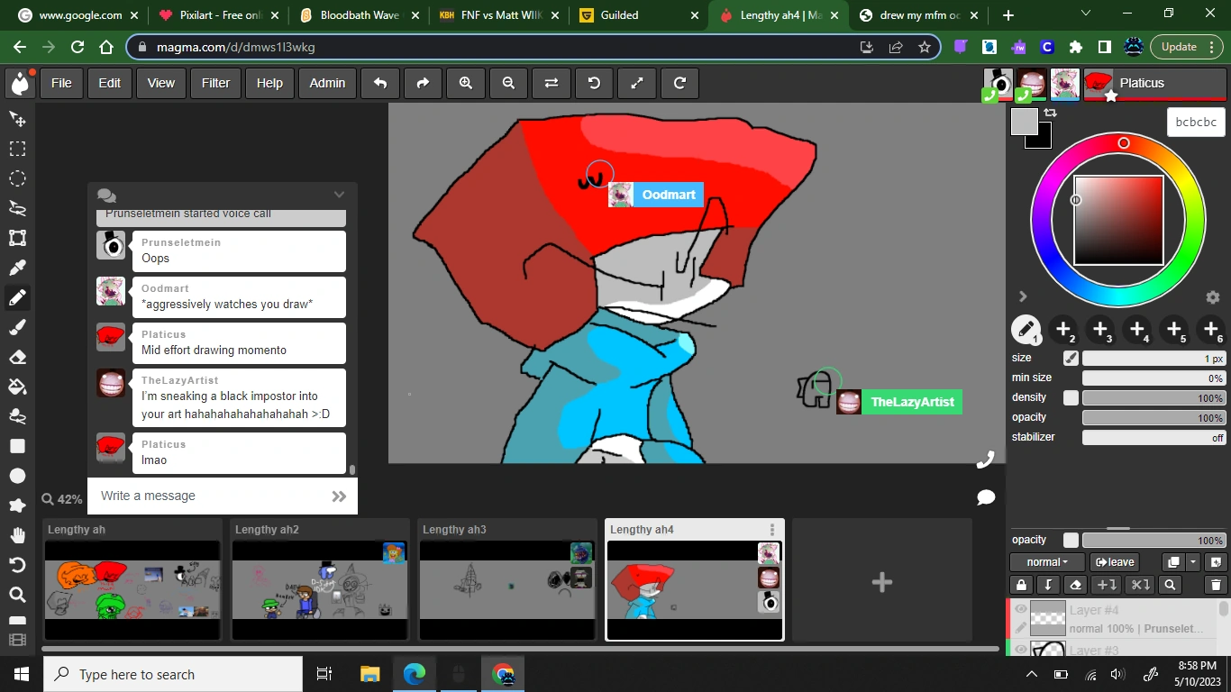Click the lock layer icon
The height and width of the screenshot is (692, 1231).
click(x=1020, y=585)
